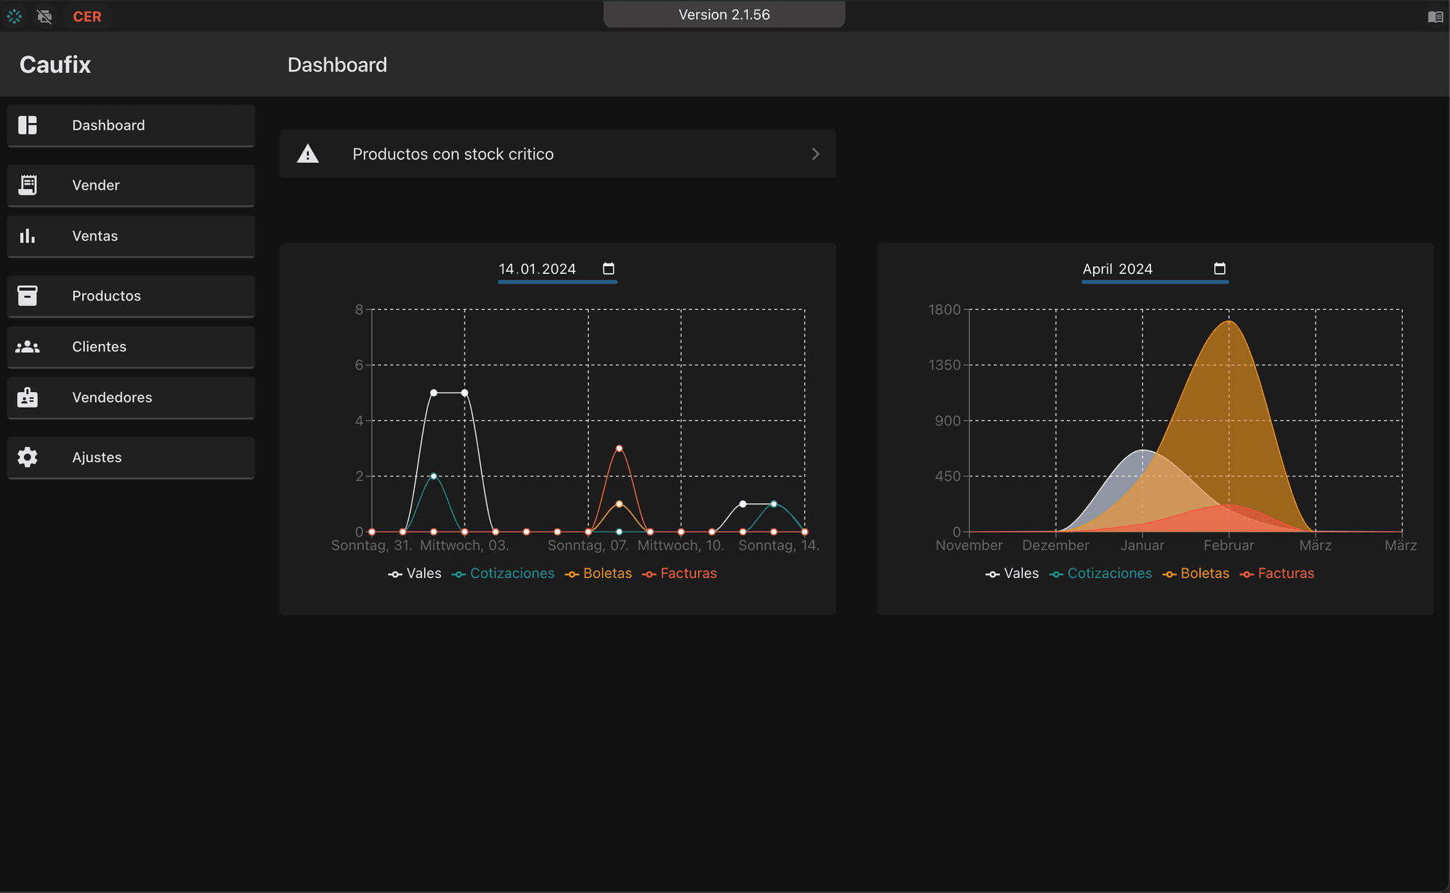Click the Clientes people icon
This screenshot has width=1450, height=893.
(28, 347)
